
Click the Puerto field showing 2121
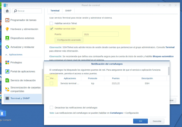click(x=100, y=34)
